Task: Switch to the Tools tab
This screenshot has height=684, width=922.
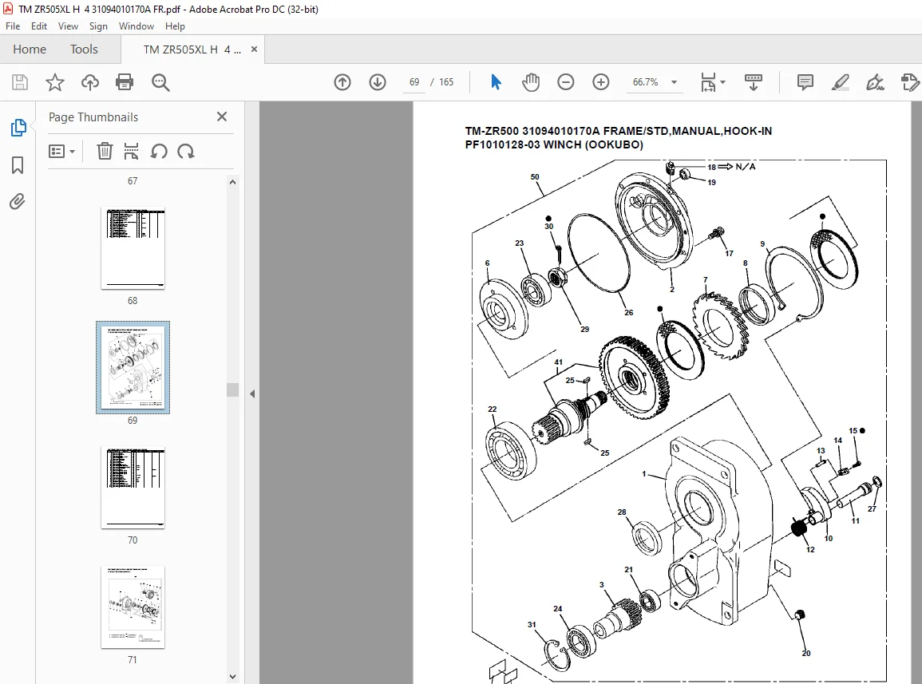Action: [x=84, y=49]
